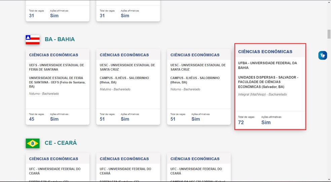
Task: Click total vagas value 45
Action: pyautogui.click(x=32, y=119)
